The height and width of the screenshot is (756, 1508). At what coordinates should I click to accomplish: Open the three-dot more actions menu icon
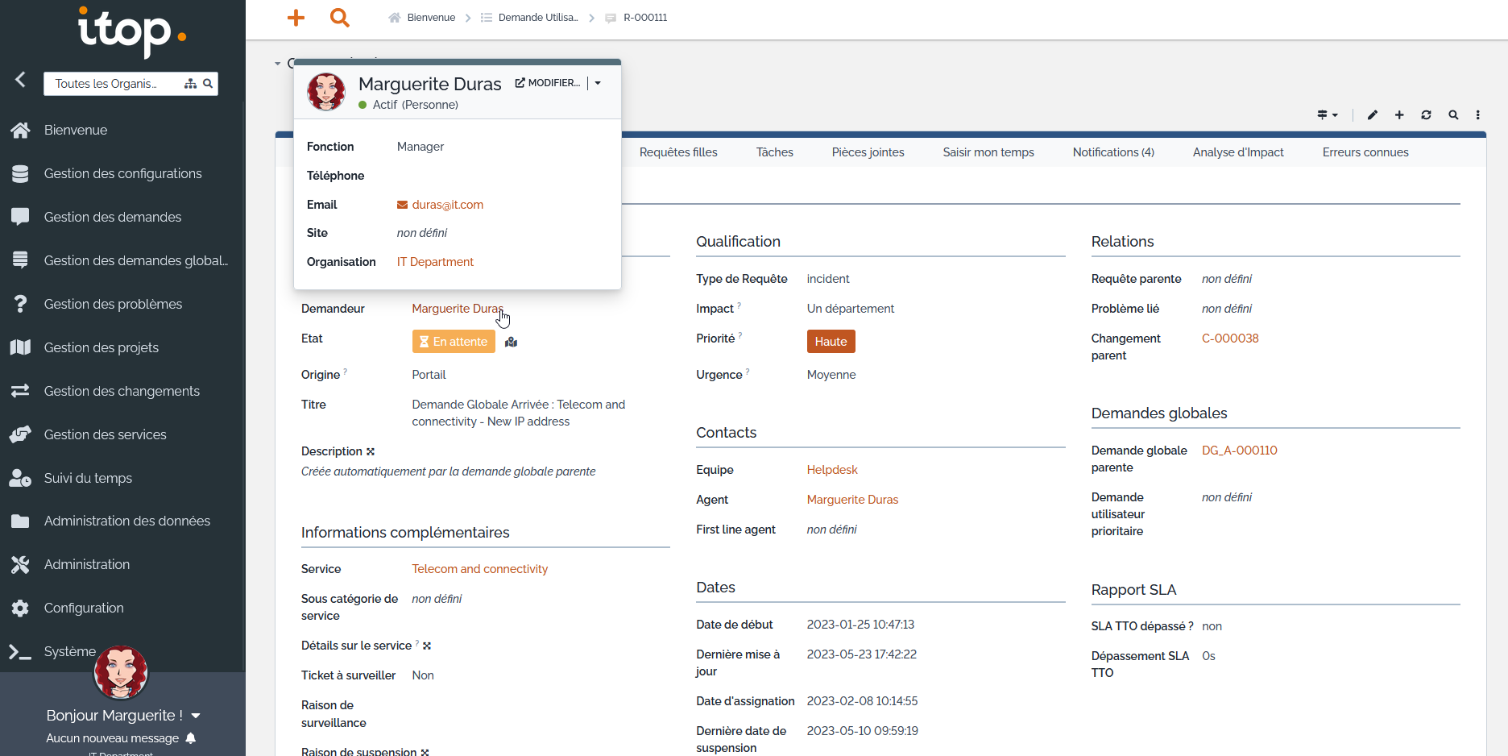[1478, 115]
